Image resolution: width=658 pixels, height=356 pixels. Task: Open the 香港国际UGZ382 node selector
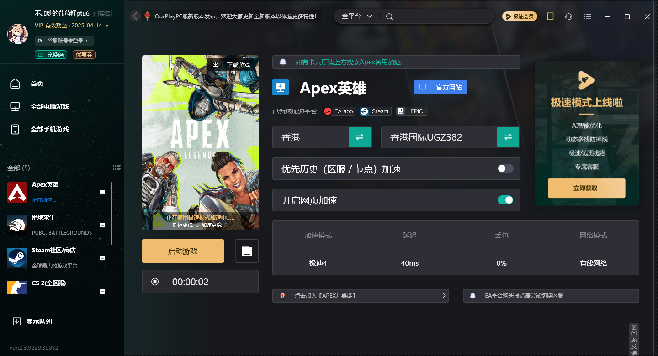click(450, 137)
